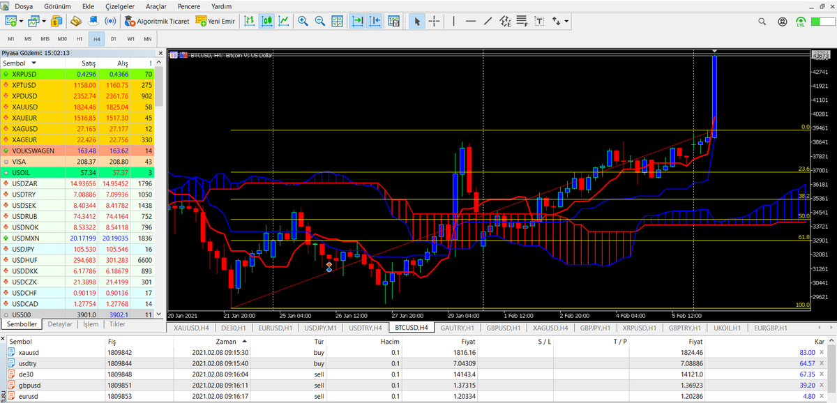The height and width of the screenshot is (403, 837).
Task: Open the Görünüm menu
Action: coord(56,6)
